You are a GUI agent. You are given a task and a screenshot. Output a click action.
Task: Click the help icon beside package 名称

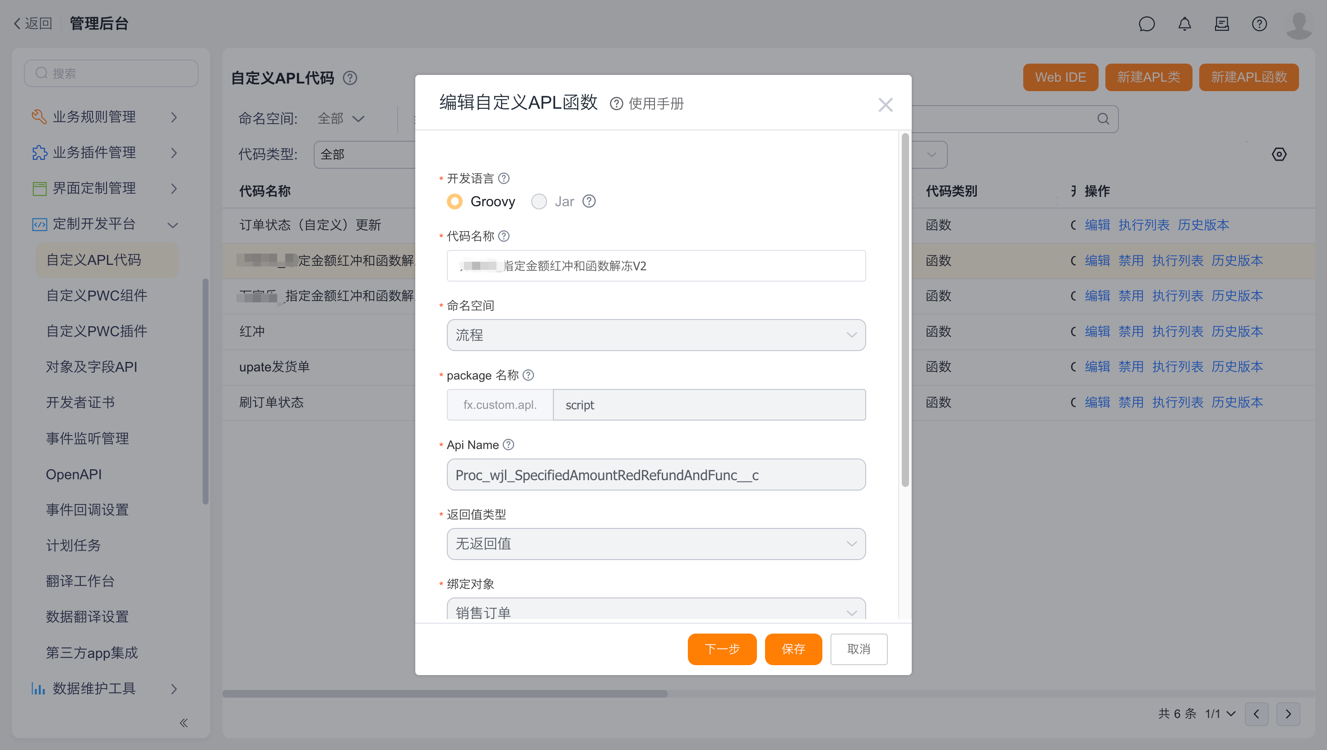[528, 375]
